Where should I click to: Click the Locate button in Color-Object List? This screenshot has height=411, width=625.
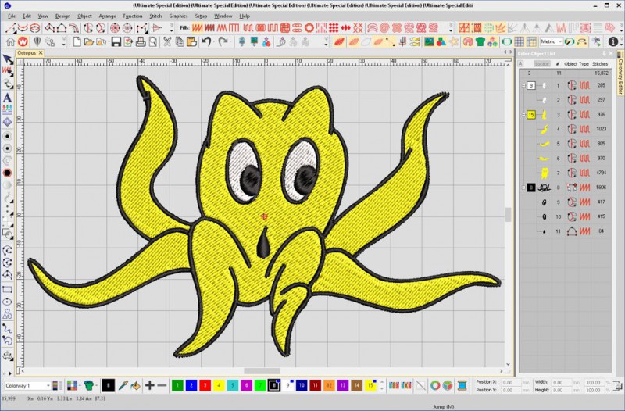[541, 64]
